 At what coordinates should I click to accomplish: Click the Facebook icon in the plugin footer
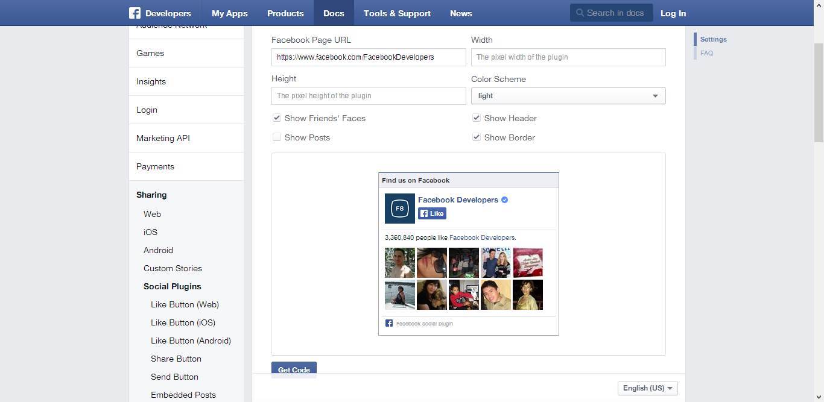tap(389, 323)
